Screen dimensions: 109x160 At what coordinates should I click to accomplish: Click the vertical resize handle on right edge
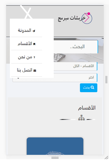[x=106, y=79]
